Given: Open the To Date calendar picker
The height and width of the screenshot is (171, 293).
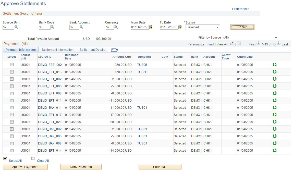Looking at the screenshot, I should 180,27.
